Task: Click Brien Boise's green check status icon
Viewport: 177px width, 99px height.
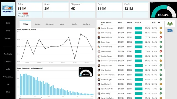Action: point(161,42)
